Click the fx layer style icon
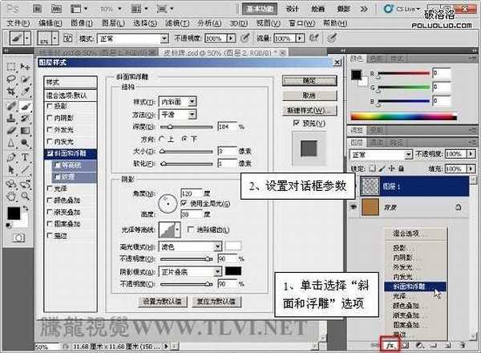Screen dimensions: 481x353 (x=390, y=346)
